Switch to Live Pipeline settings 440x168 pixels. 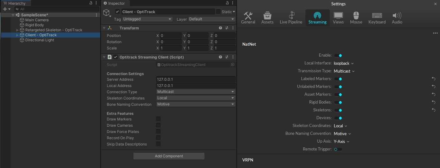tap(291, 18)
